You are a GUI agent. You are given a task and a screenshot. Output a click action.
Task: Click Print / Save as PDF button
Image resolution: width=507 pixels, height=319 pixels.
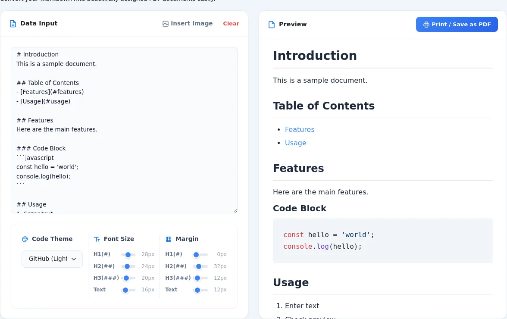point(457,24)
